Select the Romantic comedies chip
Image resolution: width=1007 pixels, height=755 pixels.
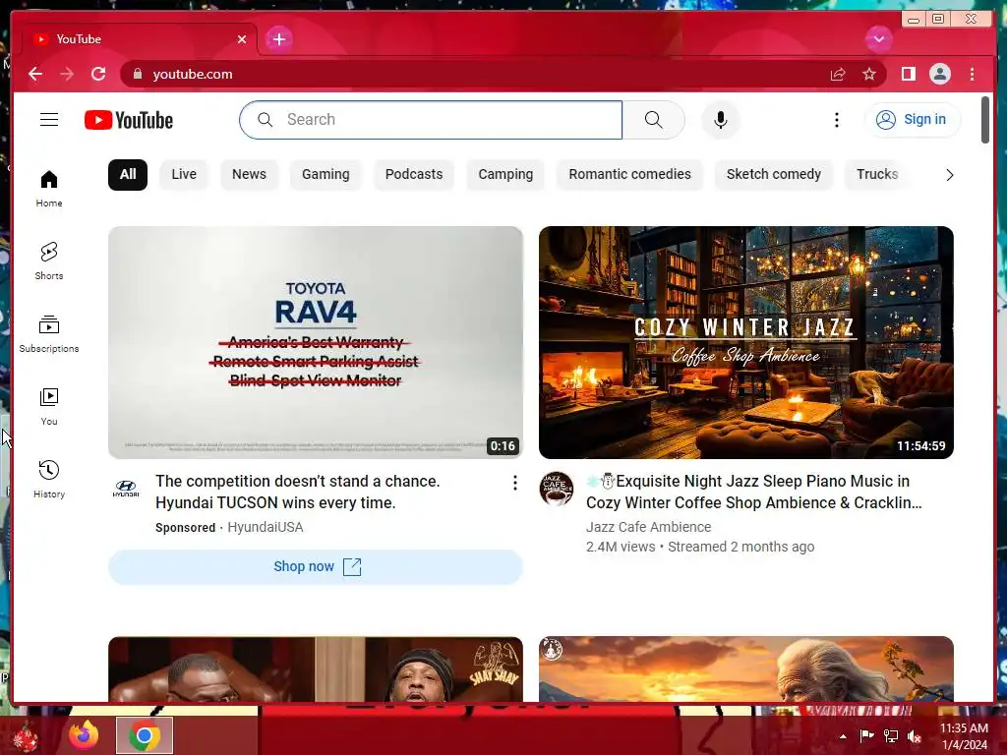click(x=629, y=175)
